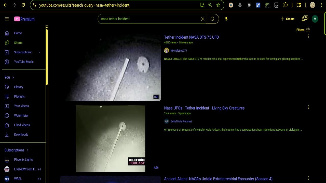Click the blue diagonal-arrows extension icon
The height and width of the screenshot is (183, 326).
258,5
